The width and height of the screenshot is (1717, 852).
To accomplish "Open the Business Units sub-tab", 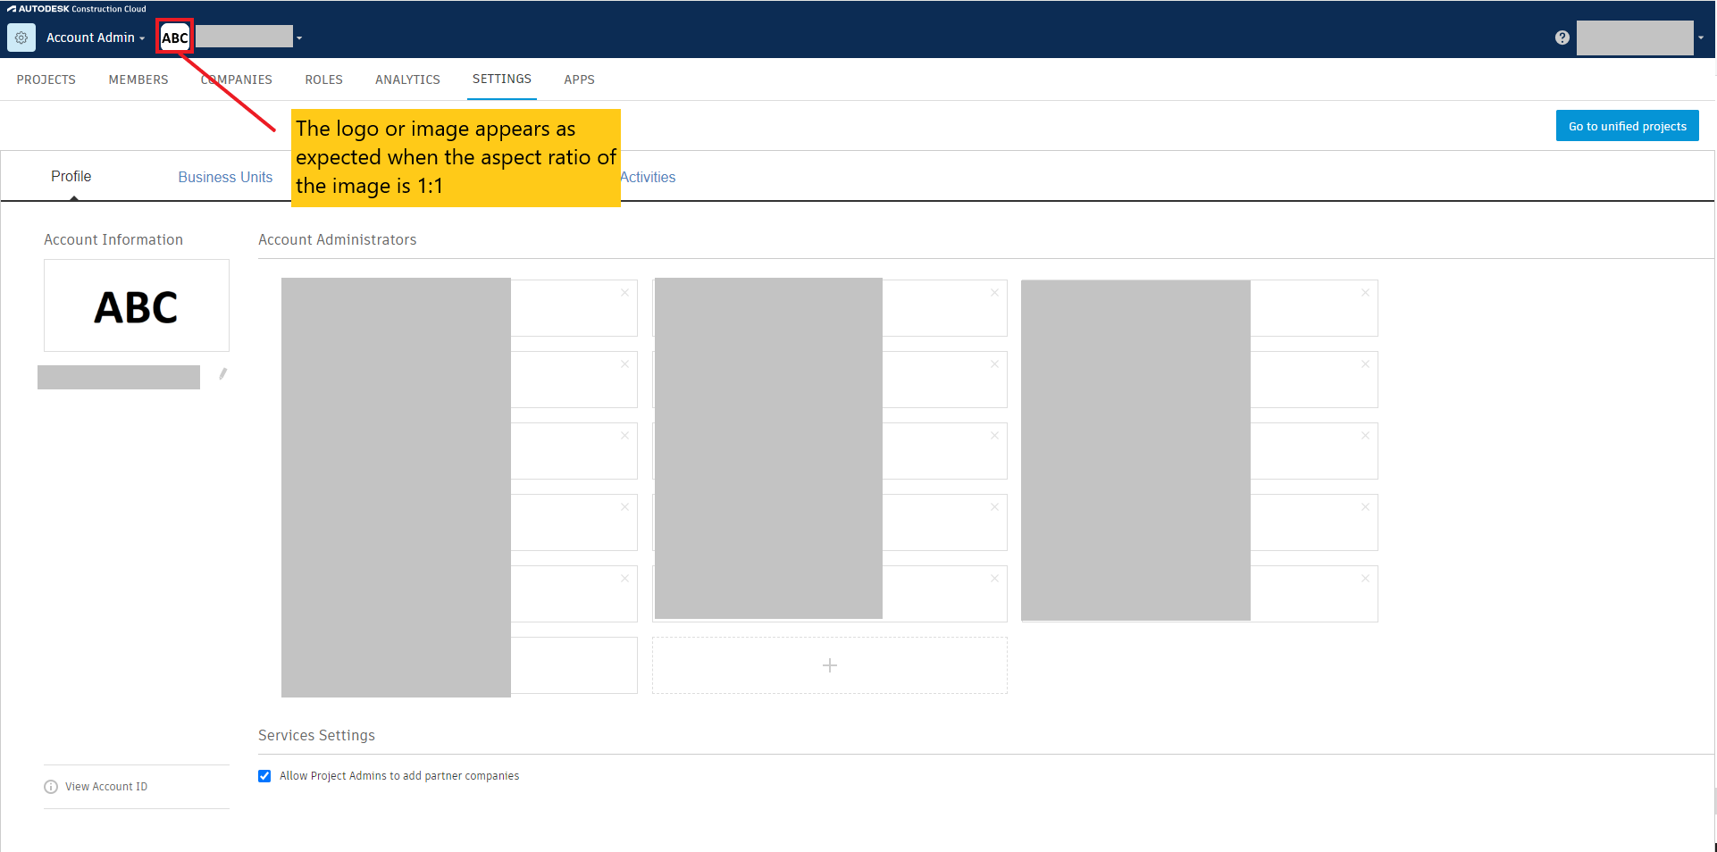I will [225, 177].
